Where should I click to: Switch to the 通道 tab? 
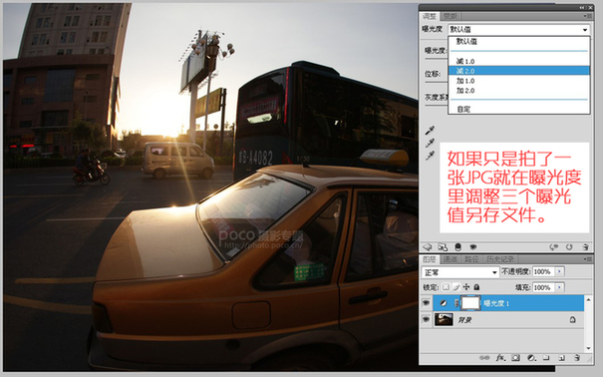(450, 259)
